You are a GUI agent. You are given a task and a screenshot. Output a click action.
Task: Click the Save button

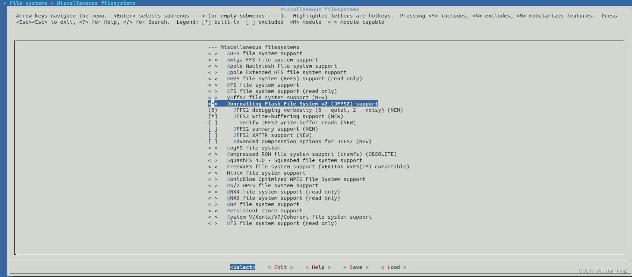click(356, 267)
